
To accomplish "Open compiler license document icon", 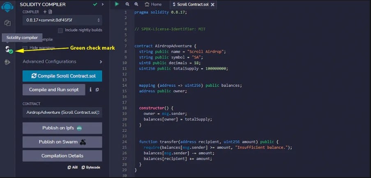I will coord(50,12).
